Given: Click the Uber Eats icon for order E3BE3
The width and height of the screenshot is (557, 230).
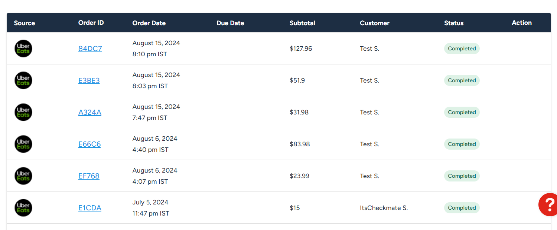Looking at the screenshot, I should pyautogui.click(x=23, y=80).
